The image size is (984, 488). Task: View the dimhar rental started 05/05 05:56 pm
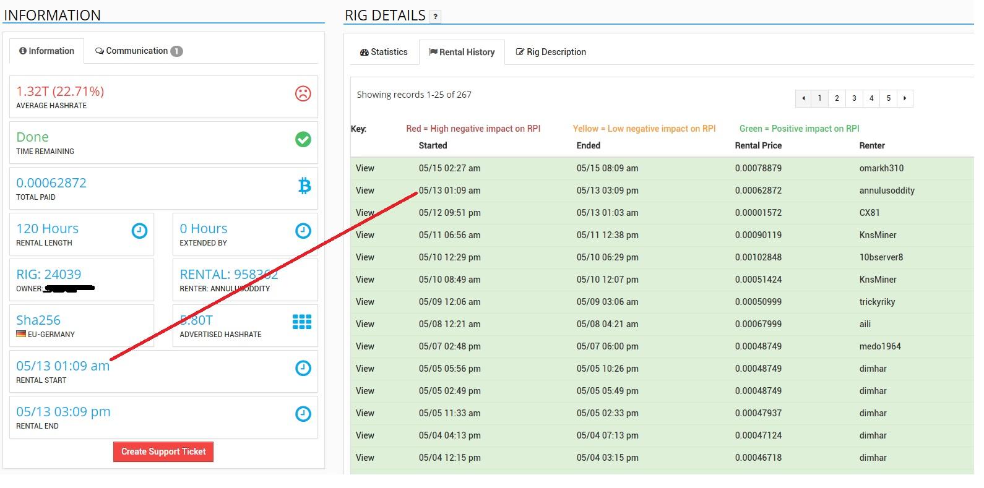point(365,369)
